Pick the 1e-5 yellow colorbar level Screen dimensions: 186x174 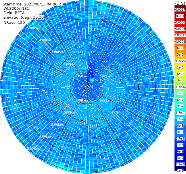pos(180,67)
